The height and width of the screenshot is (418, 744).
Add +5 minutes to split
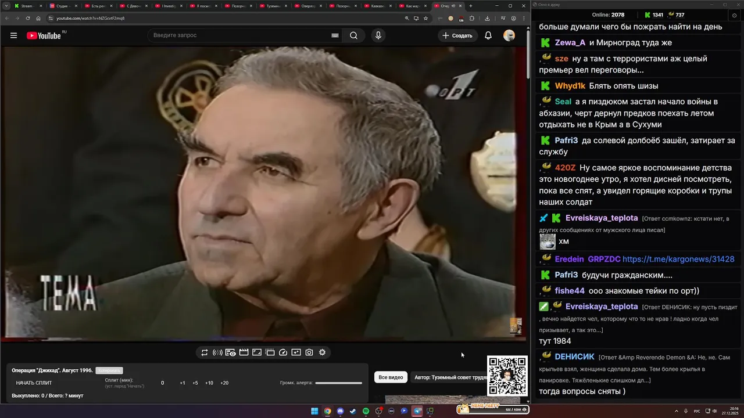tap(195, 383)
